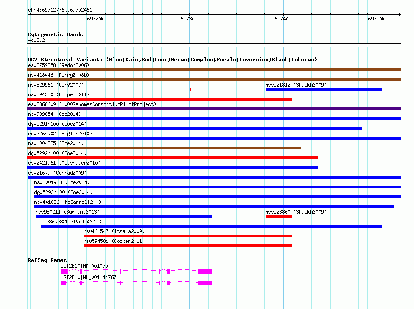Select the purple esv3368609 inversion bar
414x309 pixels.
(214, 109)
